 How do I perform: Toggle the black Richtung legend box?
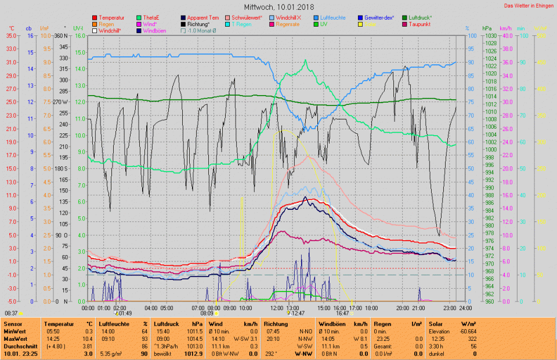tap(183, 24)
